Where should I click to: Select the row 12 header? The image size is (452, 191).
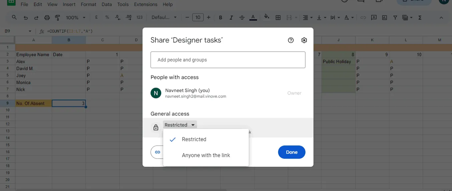pyautogui.click(x=7, y=124)
